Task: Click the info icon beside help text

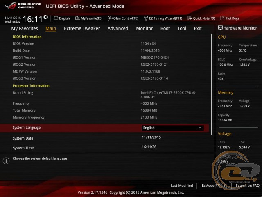Action: 6,161
